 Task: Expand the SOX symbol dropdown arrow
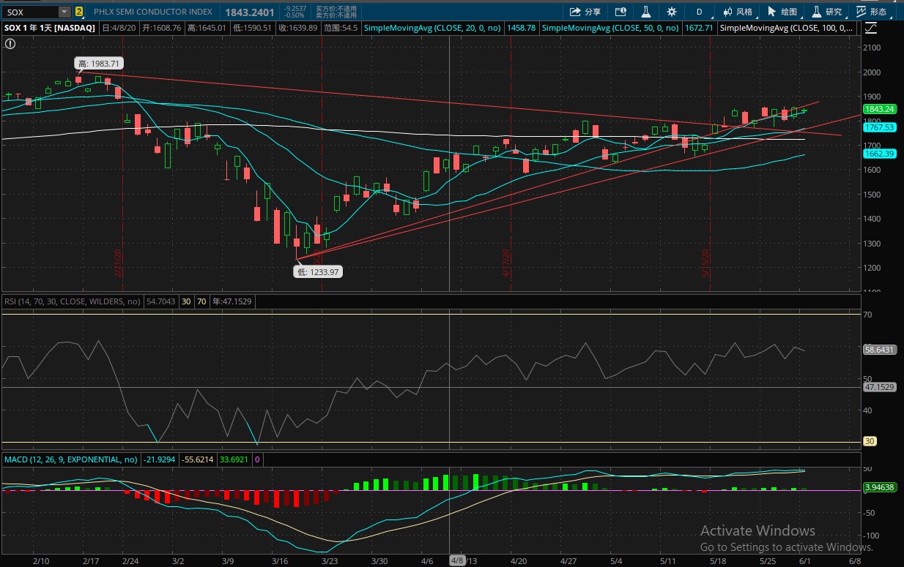(x=64, y=12)
